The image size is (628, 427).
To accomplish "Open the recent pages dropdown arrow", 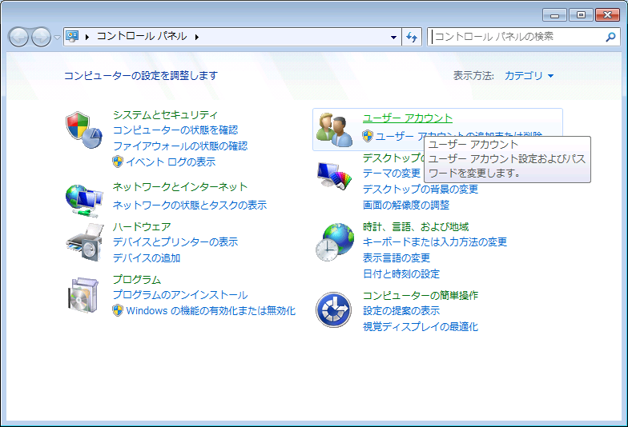I will coord(58,37).
